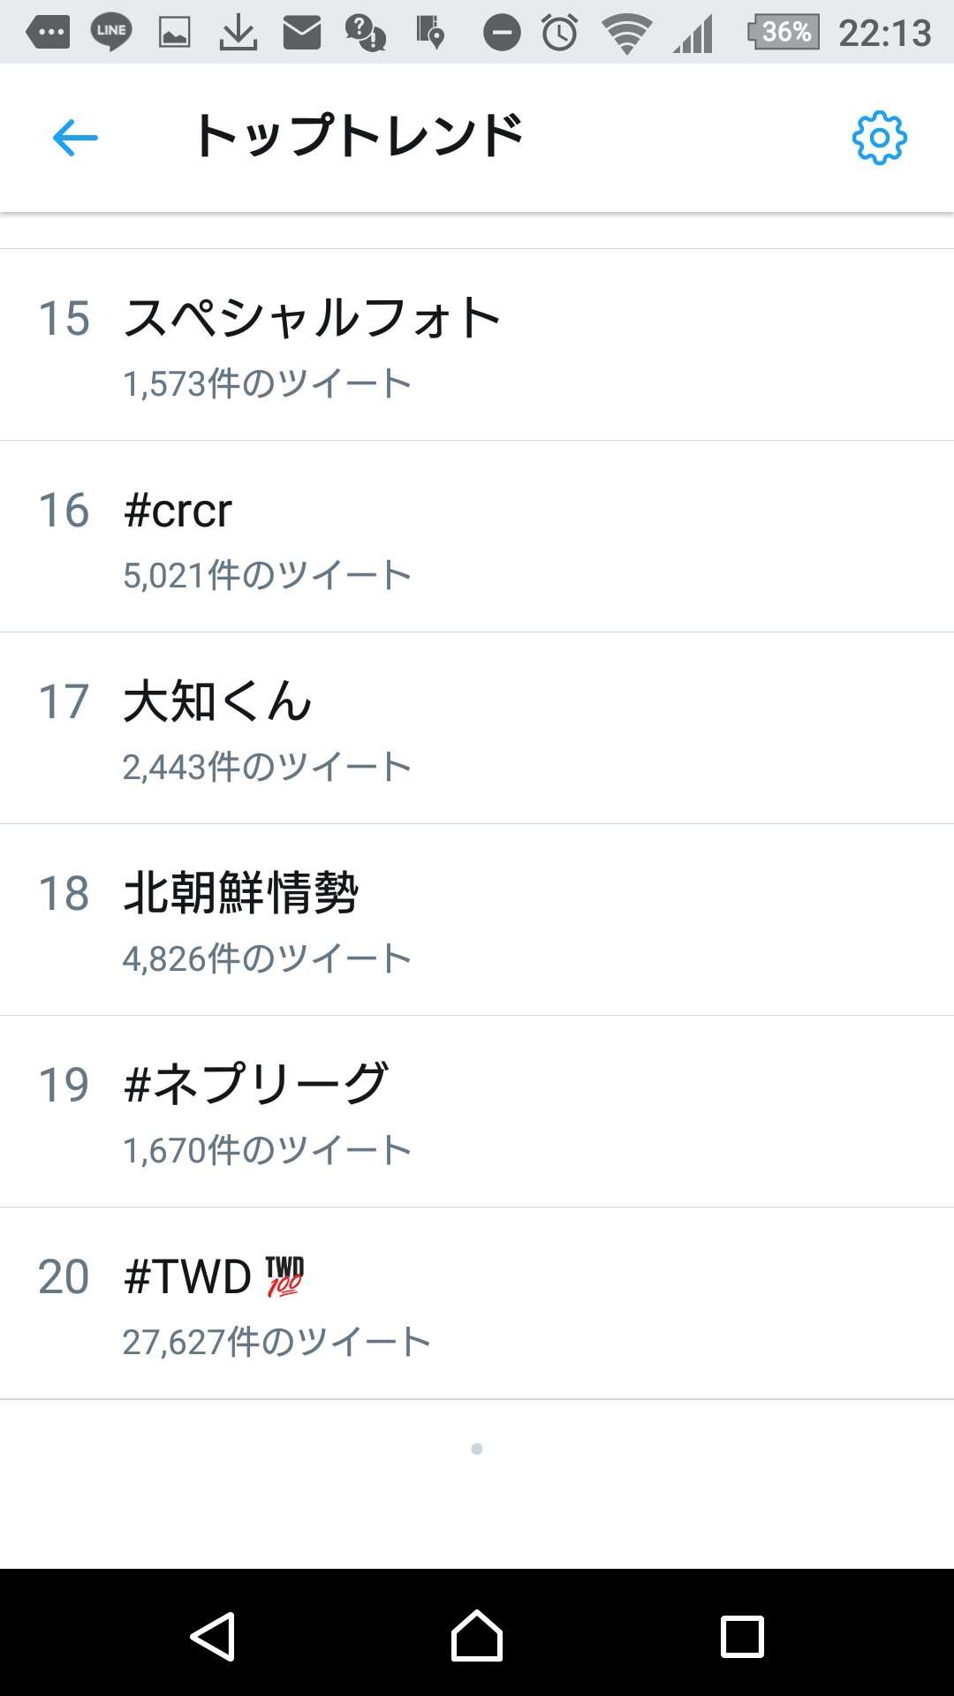Open the #TWD trend
This screenshot has width=954, height=1696.
click(477, 1303)
